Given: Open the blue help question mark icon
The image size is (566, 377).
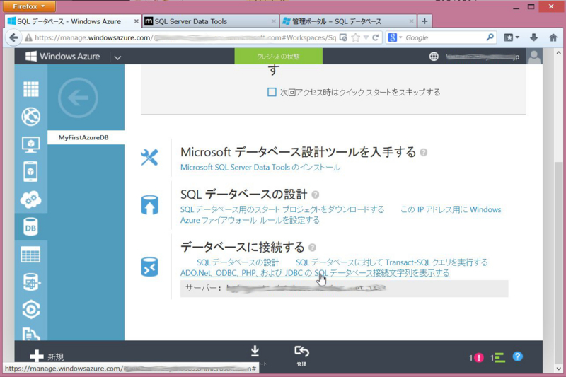Looking at the screenshot, I should click(518, 356).
